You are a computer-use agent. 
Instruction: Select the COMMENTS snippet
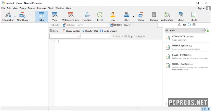click(187, 38)
